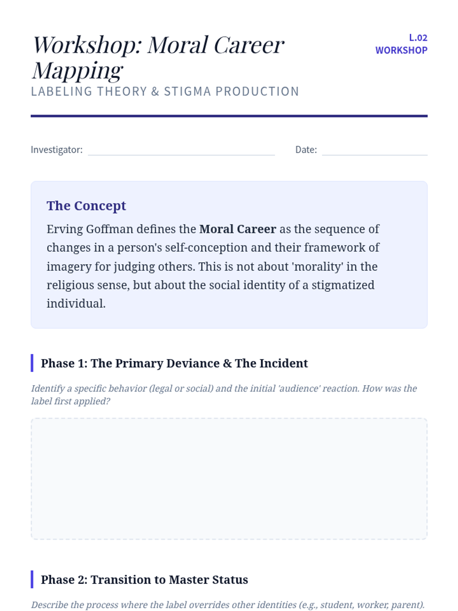The height and width of the screenshot is (611, 458).
Task: Click the word 'individual.' in concept box
Action: pyautogui.click(x=76, y=304)
